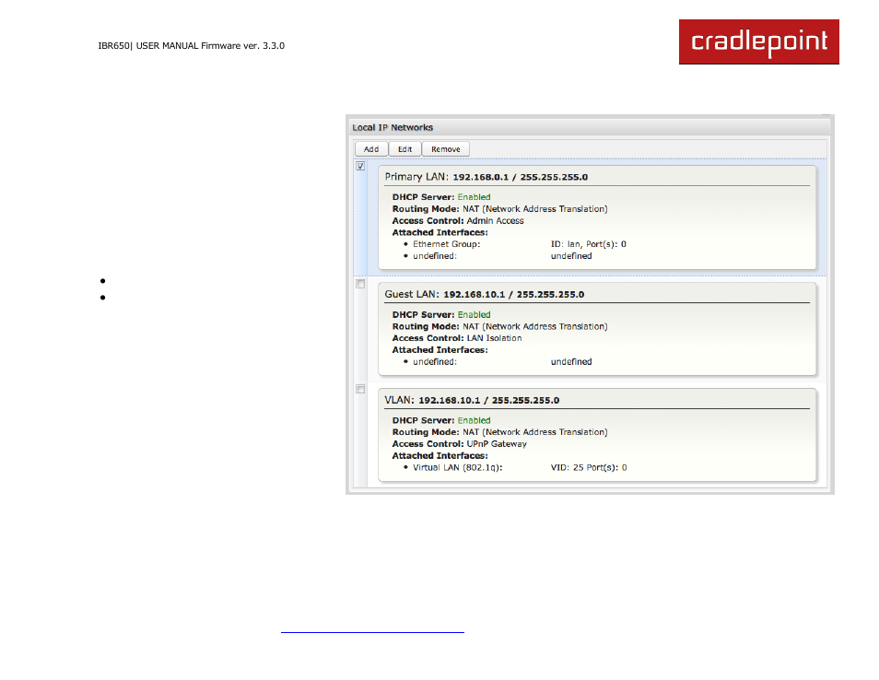Check the VLAN network checkbox
Viewport: 879px width, 680px height.
[x=360, y=390]
